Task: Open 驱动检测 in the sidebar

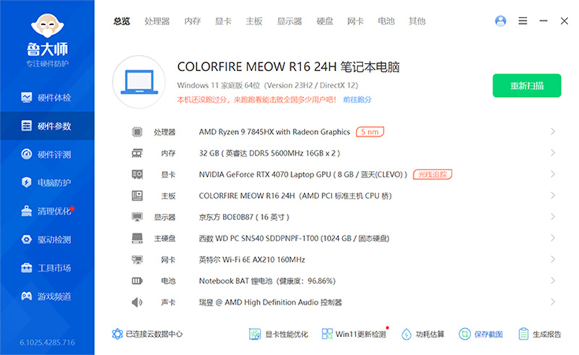Action: click(x=47, y=239)
